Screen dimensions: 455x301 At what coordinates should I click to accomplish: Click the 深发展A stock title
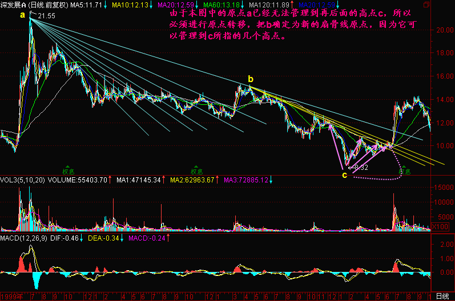tap(13, 5)
